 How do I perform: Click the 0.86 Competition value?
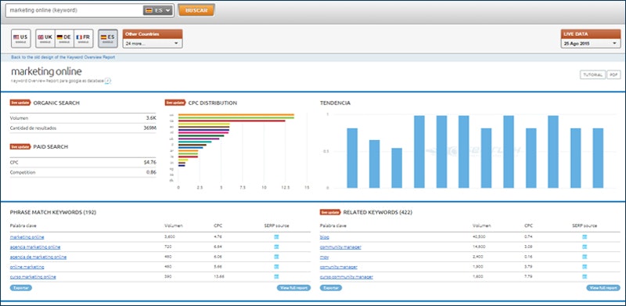pos(152,172)
